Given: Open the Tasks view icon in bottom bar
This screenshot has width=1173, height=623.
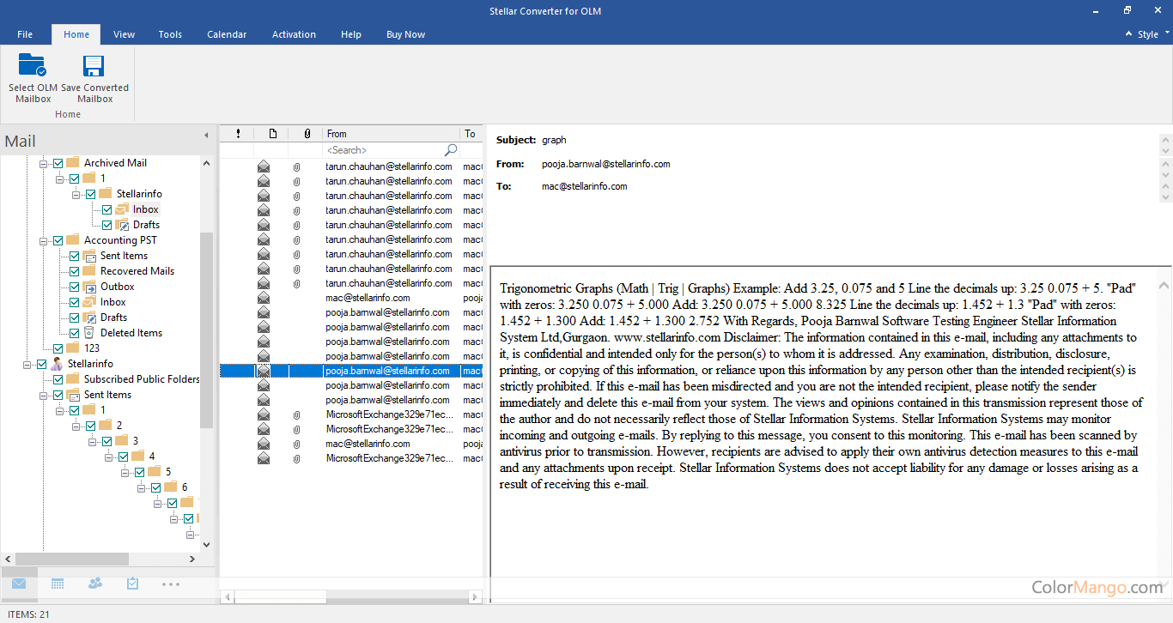Looking at the screenshot, I should tap(132, 584).
